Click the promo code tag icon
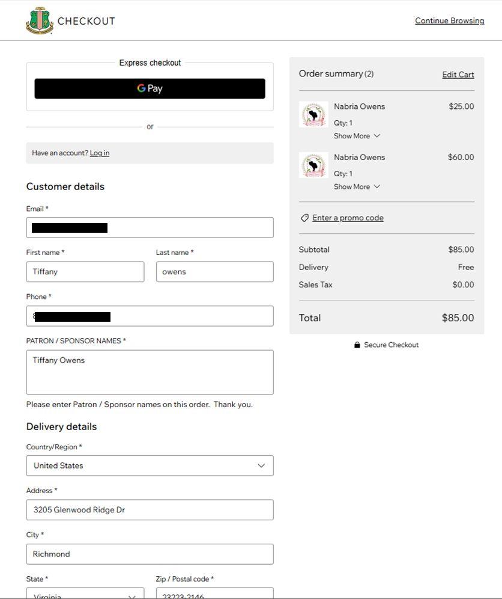The width and height of the screenshot is (502, 599). [304, 218]
